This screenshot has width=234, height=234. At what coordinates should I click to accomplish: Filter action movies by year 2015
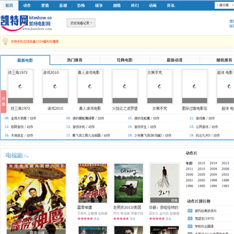point(201,163)
